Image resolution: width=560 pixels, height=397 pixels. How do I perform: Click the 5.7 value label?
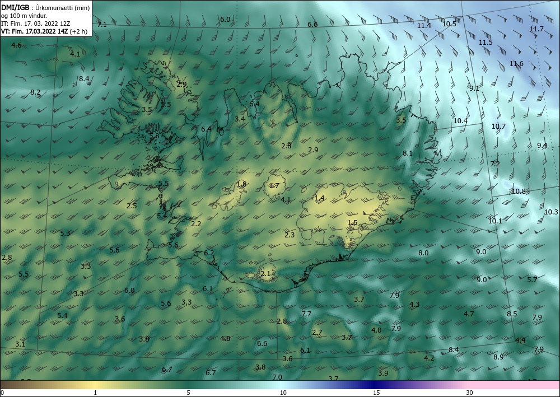[x=532, y=279]
